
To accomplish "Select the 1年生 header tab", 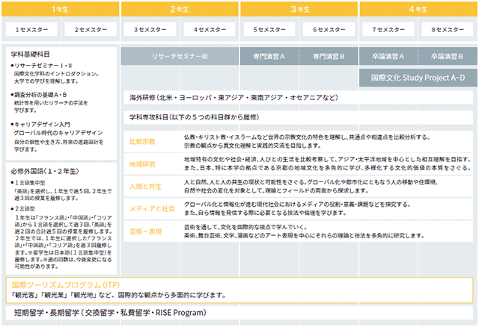I will click(x=60, y=9).
